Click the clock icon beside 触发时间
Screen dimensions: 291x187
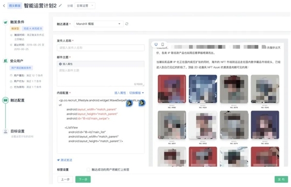coord(11,35)
